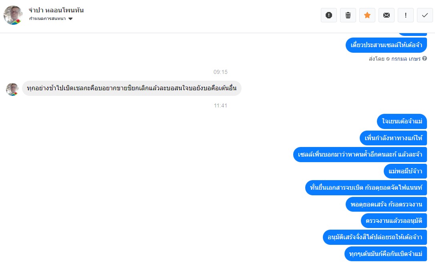Click small avatar beside the received message

[12, 89]
